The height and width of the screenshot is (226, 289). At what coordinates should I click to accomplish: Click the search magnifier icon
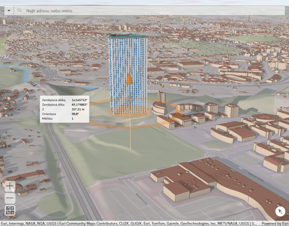[x=19, y=11]
